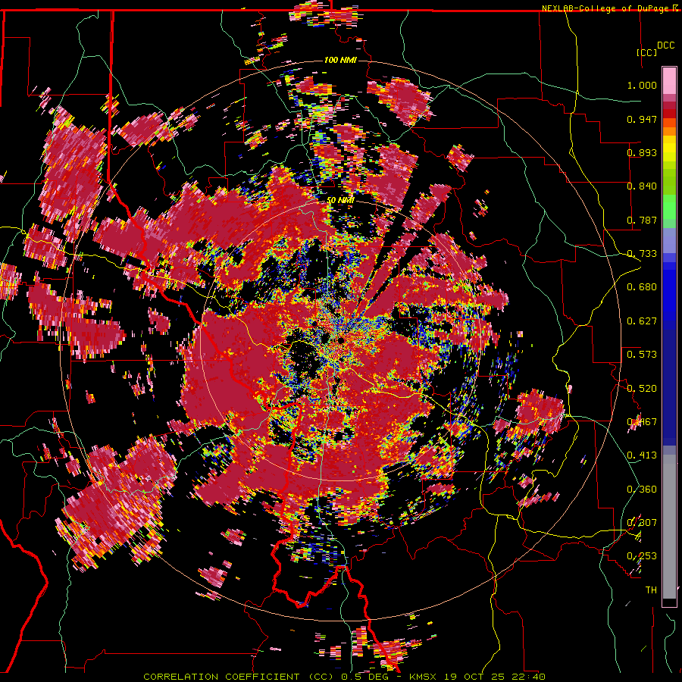Pick the bright green band of color scale

pyautogui.click(x=669, y=207)
